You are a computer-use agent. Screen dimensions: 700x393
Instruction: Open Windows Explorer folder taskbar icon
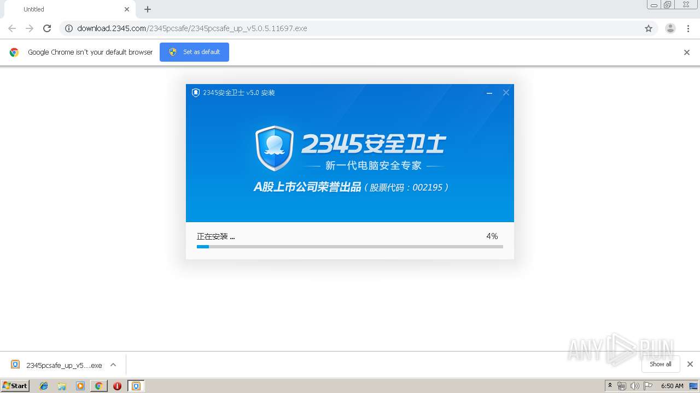[62, 386]
